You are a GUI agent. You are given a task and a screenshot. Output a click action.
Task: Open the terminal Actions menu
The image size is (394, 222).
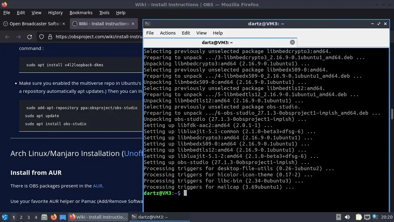coord(168,33)
